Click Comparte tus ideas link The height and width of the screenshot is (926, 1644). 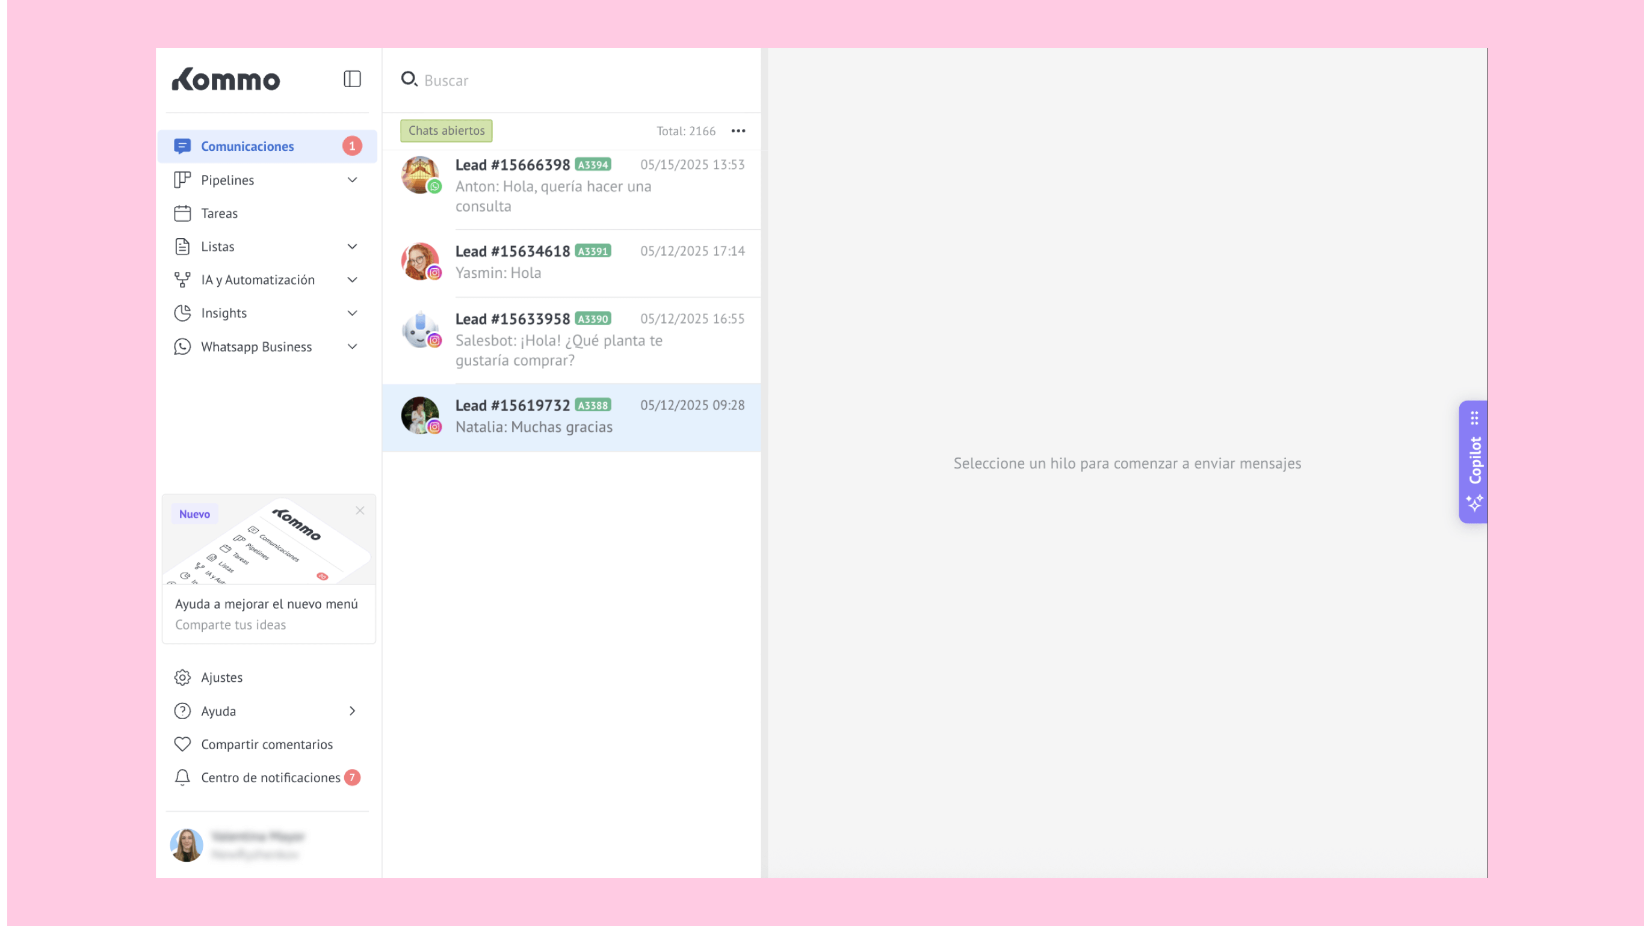(x=230, y=625)
